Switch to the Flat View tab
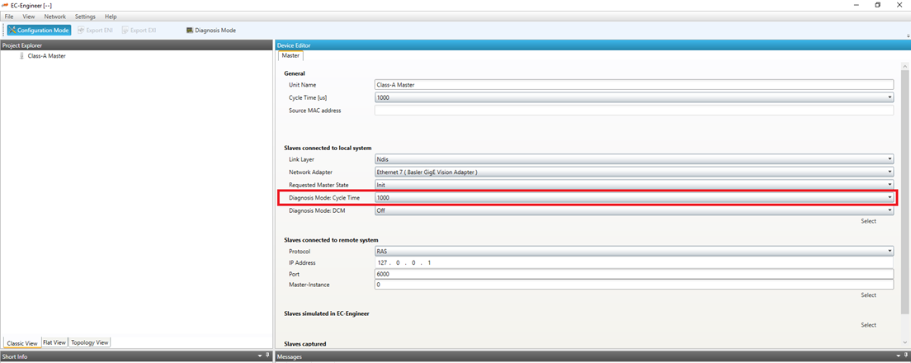 click(54, 342)
